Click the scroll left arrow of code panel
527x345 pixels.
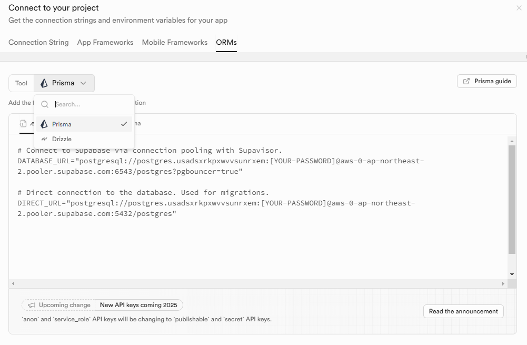(13, 283)
